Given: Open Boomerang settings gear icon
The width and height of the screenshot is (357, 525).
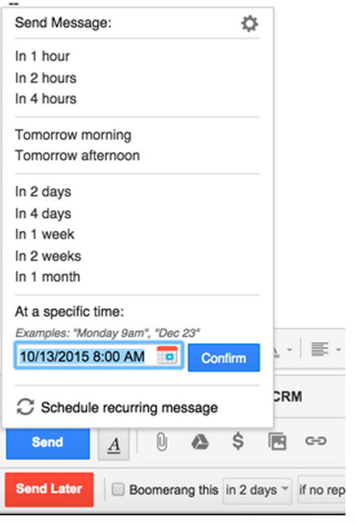Looking at the screenshot, I should 250,24.
